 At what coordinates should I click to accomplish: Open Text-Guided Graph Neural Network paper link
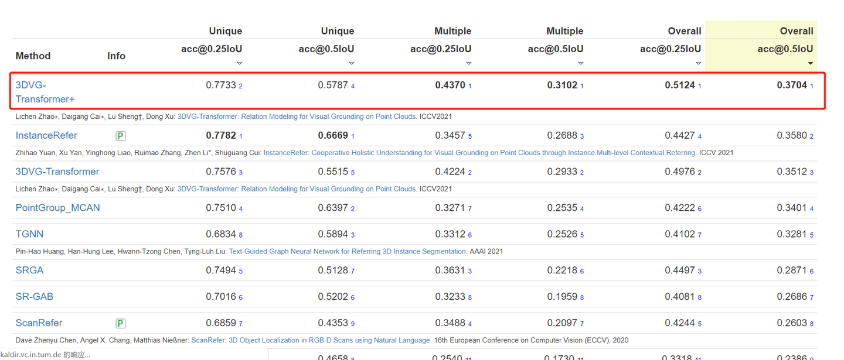(x=348, y=252)
